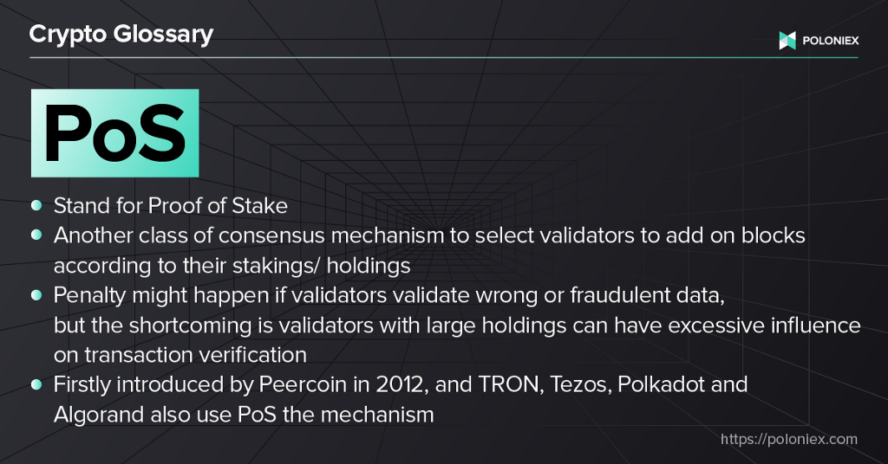Click the bullet before Penalty might happen
The width and height of the screenshot is (888, 464).
pos(36,295)
